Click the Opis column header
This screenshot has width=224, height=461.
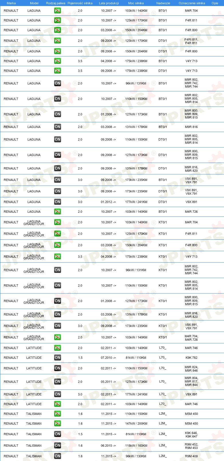(x=215, y=3)
